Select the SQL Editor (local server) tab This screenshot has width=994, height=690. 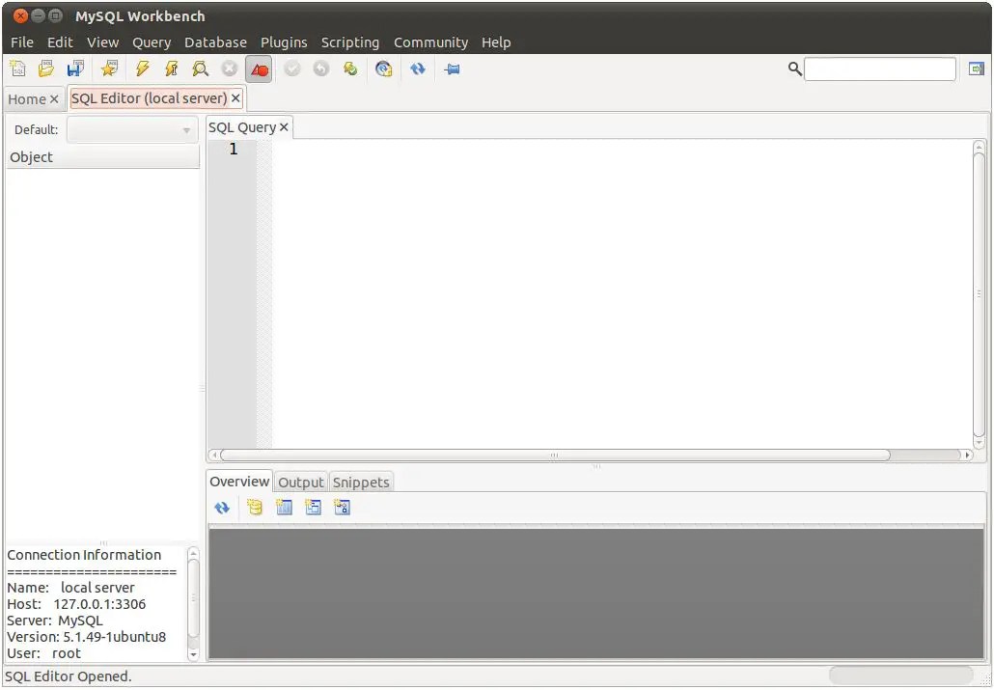coord(149,98)
